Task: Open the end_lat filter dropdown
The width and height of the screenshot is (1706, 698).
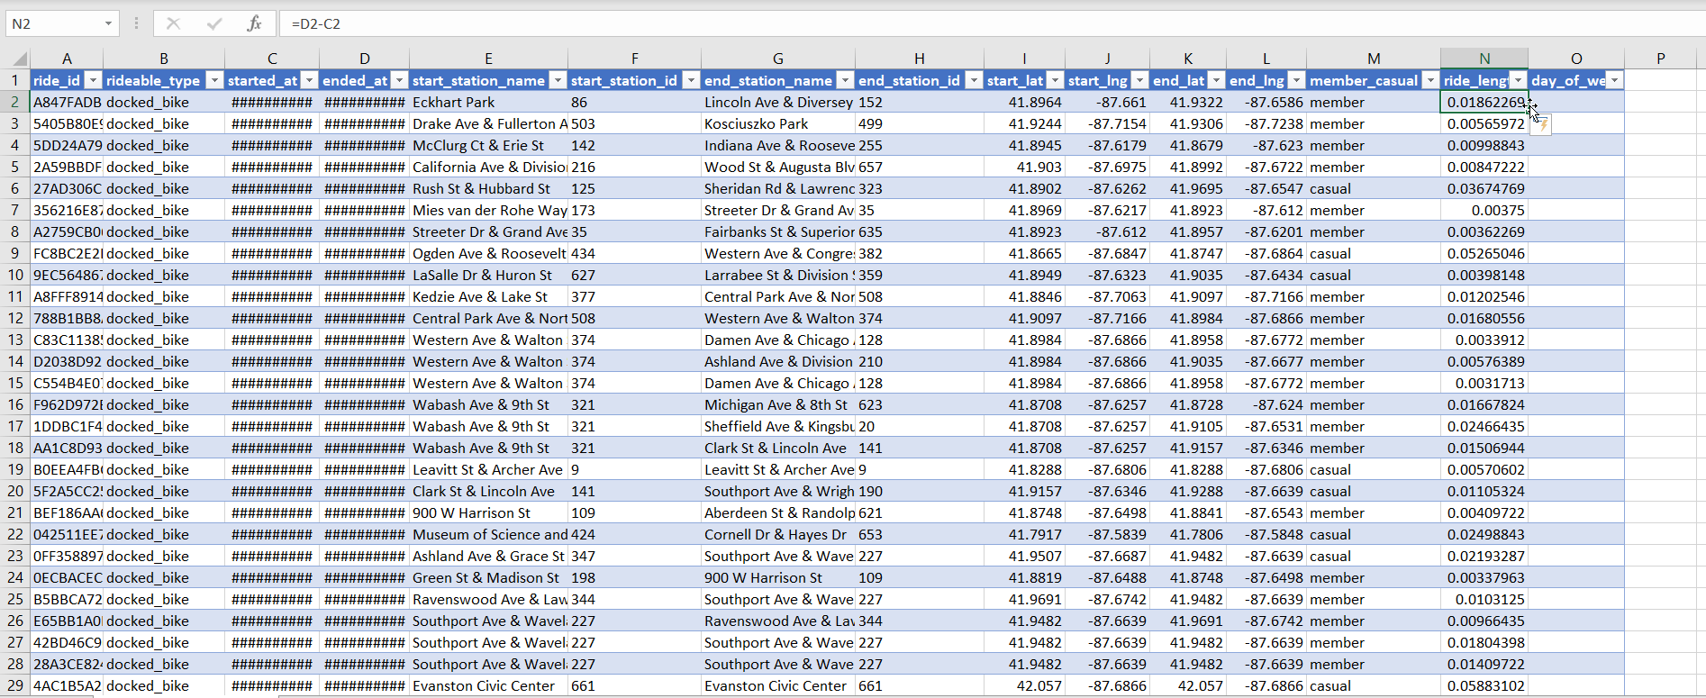Action: click(x=1216, y=80)
